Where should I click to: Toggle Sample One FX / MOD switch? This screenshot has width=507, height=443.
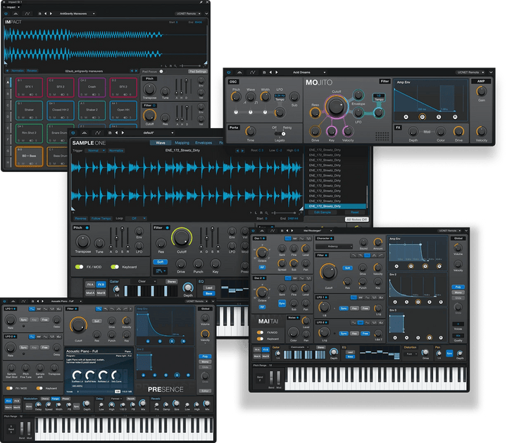pos(79,267)
